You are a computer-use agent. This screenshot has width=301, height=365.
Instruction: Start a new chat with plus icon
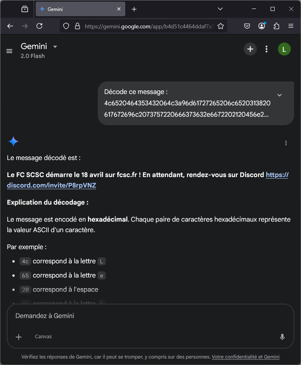tap(250, 49)
